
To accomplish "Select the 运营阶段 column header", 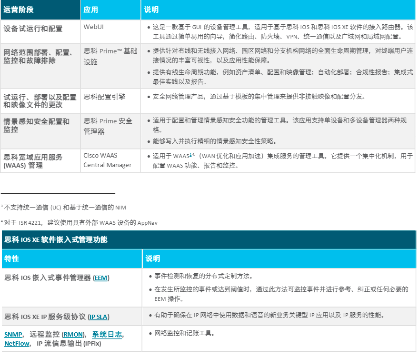I will click(x=18, y=10).
